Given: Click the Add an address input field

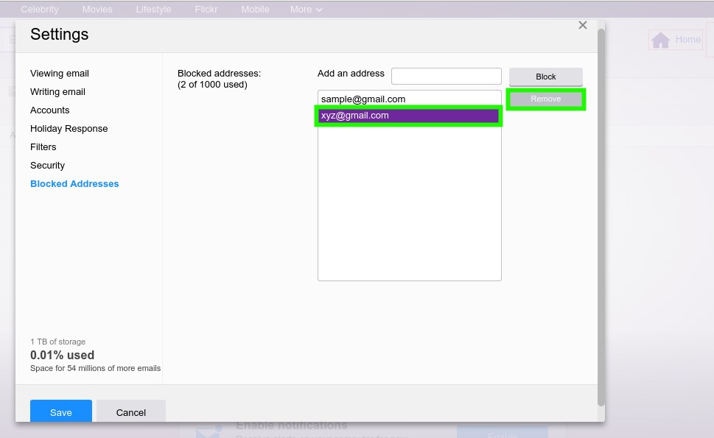Looking at the screenshot, I should click(446, 75).
